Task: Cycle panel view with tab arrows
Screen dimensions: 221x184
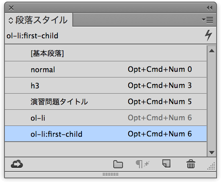Action: (x=11, y=21)
